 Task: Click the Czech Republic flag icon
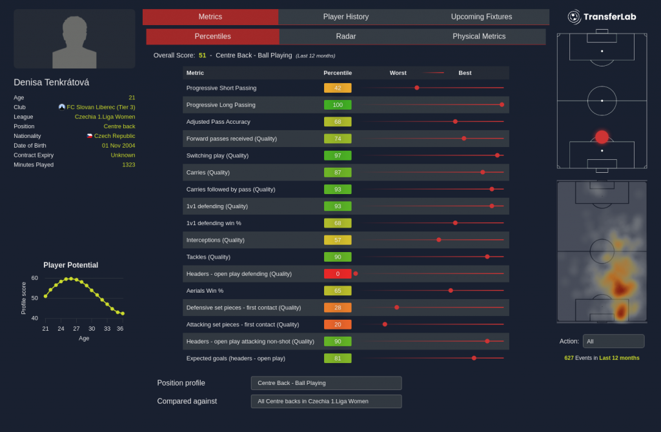click(90, 136)
